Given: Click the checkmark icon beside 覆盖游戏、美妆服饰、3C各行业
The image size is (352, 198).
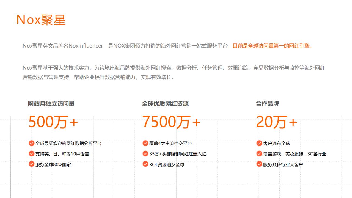Looking at the screenshot, I should point(259,153).
